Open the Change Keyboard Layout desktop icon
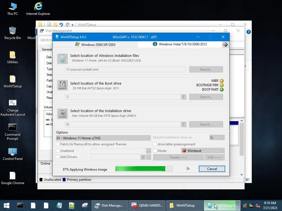The image size is (282, 211). point(13,108)
